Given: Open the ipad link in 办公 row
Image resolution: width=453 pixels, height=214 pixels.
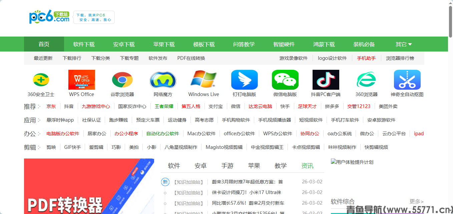Looking at the screenshot, I should pyautogui.click(x=419, y=134).
